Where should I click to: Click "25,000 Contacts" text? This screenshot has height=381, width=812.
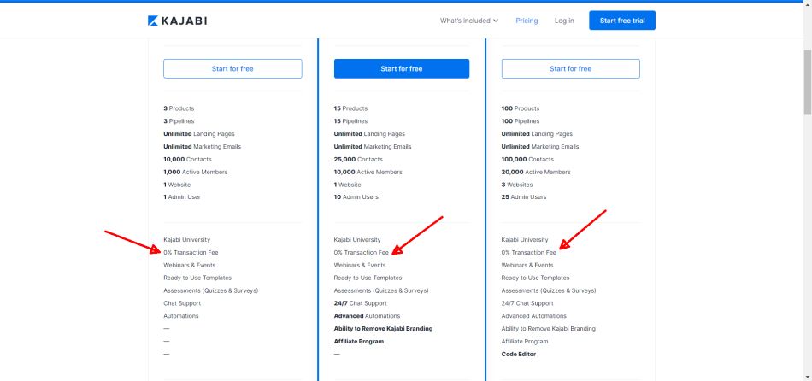[x=358, y=160]
